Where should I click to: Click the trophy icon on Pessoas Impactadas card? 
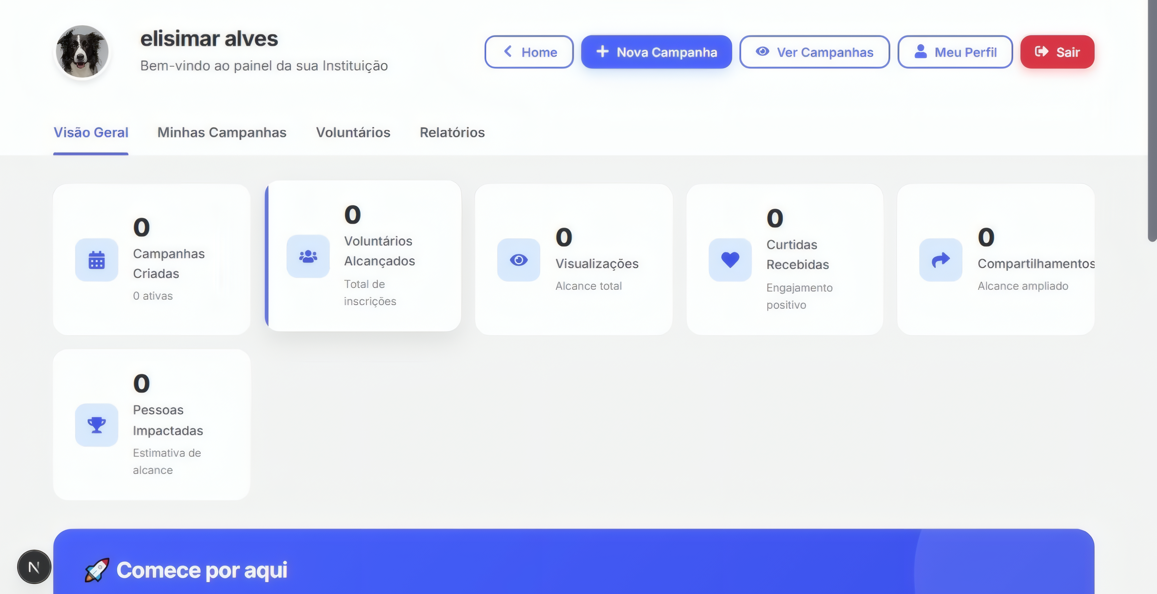click(96, 425)
